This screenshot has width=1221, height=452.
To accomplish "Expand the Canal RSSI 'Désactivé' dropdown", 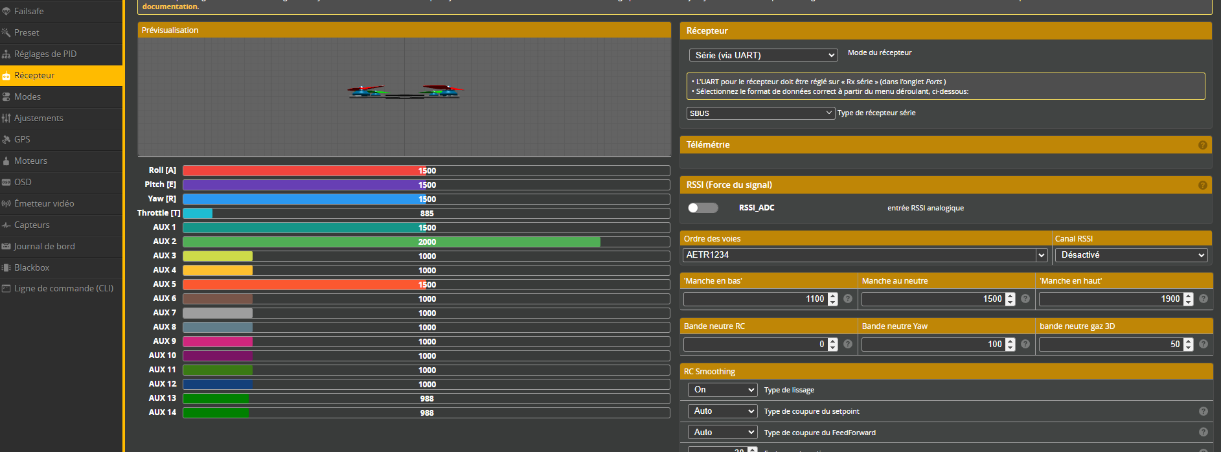I will tap(1131, 255).
